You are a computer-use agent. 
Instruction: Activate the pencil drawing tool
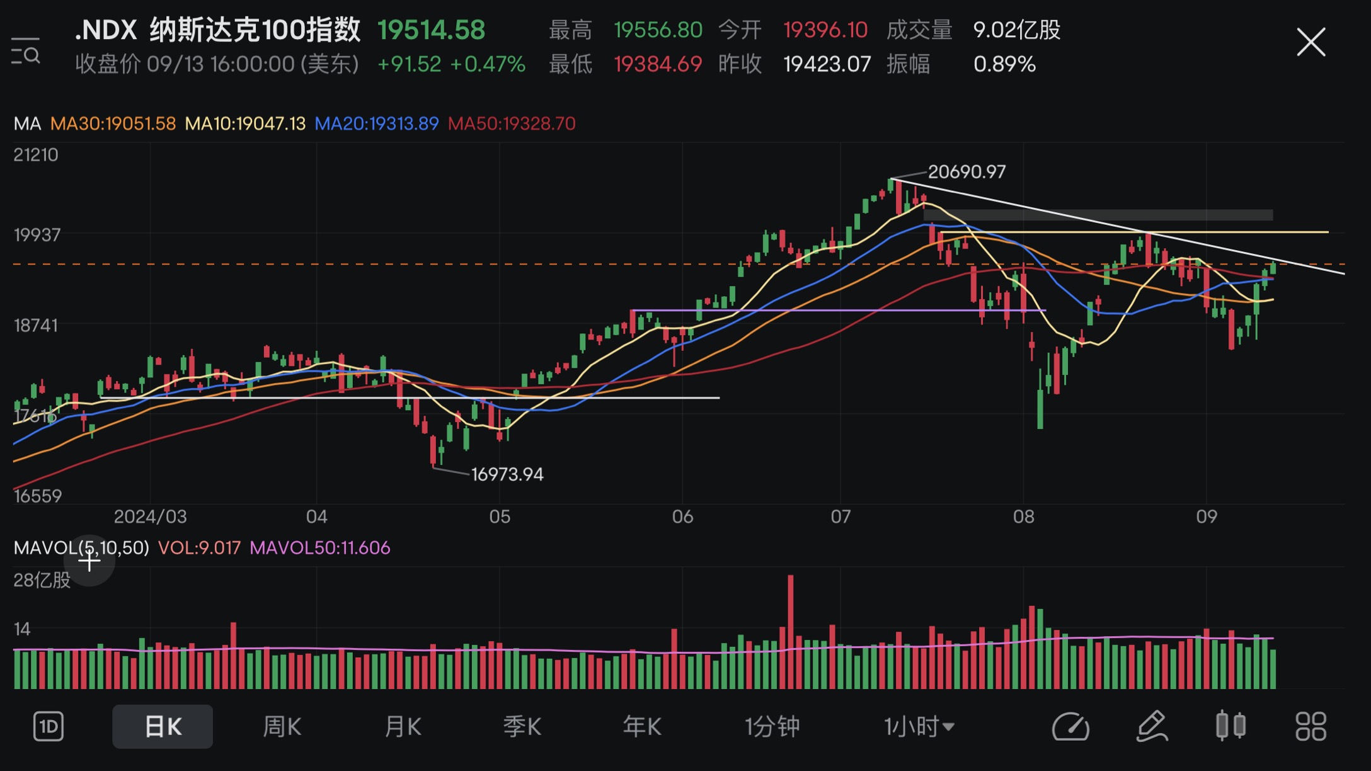click(1152, 727)
